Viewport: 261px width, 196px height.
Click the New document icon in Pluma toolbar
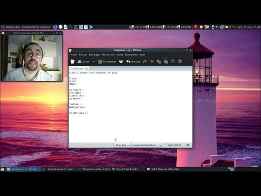point(72,62)
